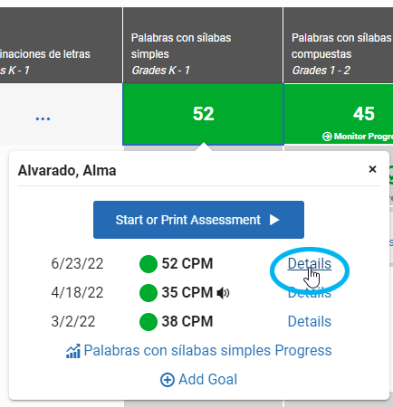Click the 4/18/22 date text

pos(77,292)
